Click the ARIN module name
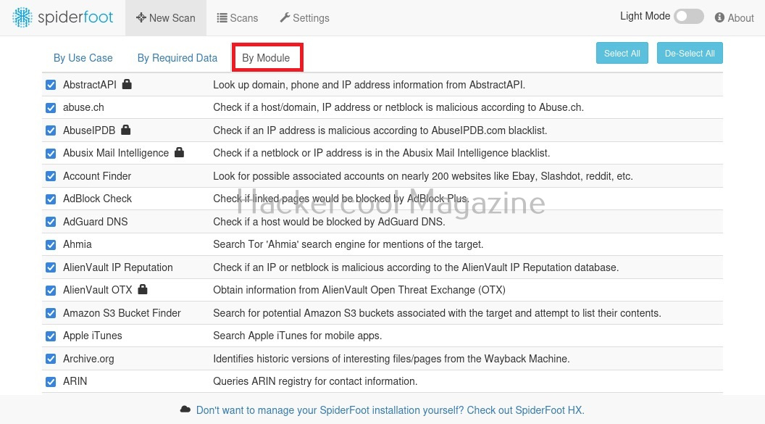 75,381
